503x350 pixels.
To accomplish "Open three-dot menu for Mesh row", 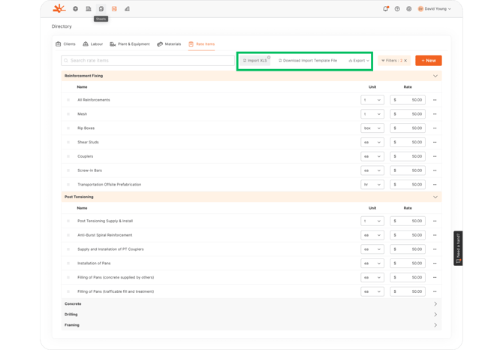I will click(435, 114).
